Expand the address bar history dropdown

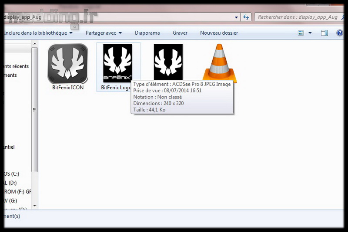tap(236, 17)
